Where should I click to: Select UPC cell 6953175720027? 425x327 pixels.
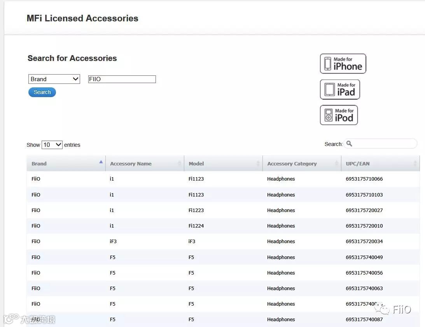tap(364, 210)
